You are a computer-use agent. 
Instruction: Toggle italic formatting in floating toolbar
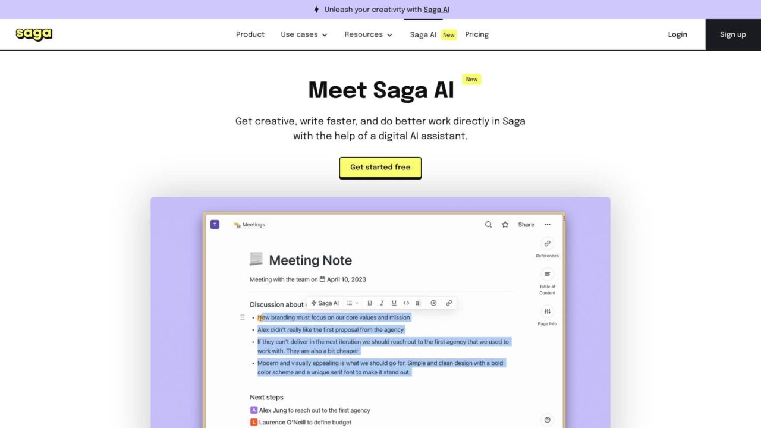pos(382,303)
